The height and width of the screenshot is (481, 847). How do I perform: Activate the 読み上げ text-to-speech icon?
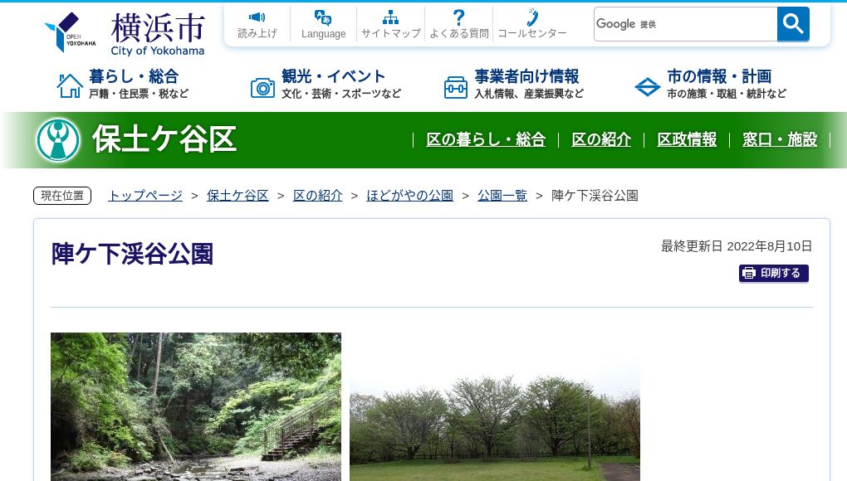tap(257, 18)
